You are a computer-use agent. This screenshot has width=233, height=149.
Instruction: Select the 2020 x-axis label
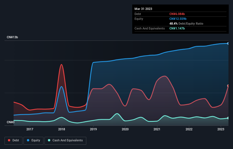(x=125, y=129)
